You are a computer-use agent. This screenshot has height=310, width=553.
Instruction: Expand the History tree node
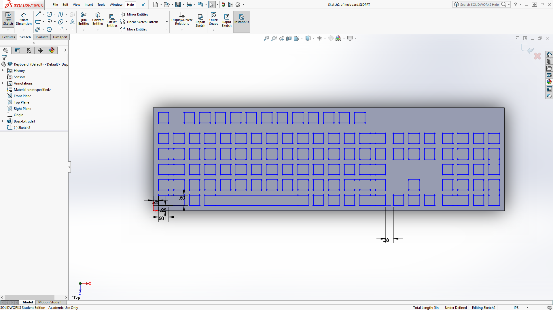click(3, 70)
